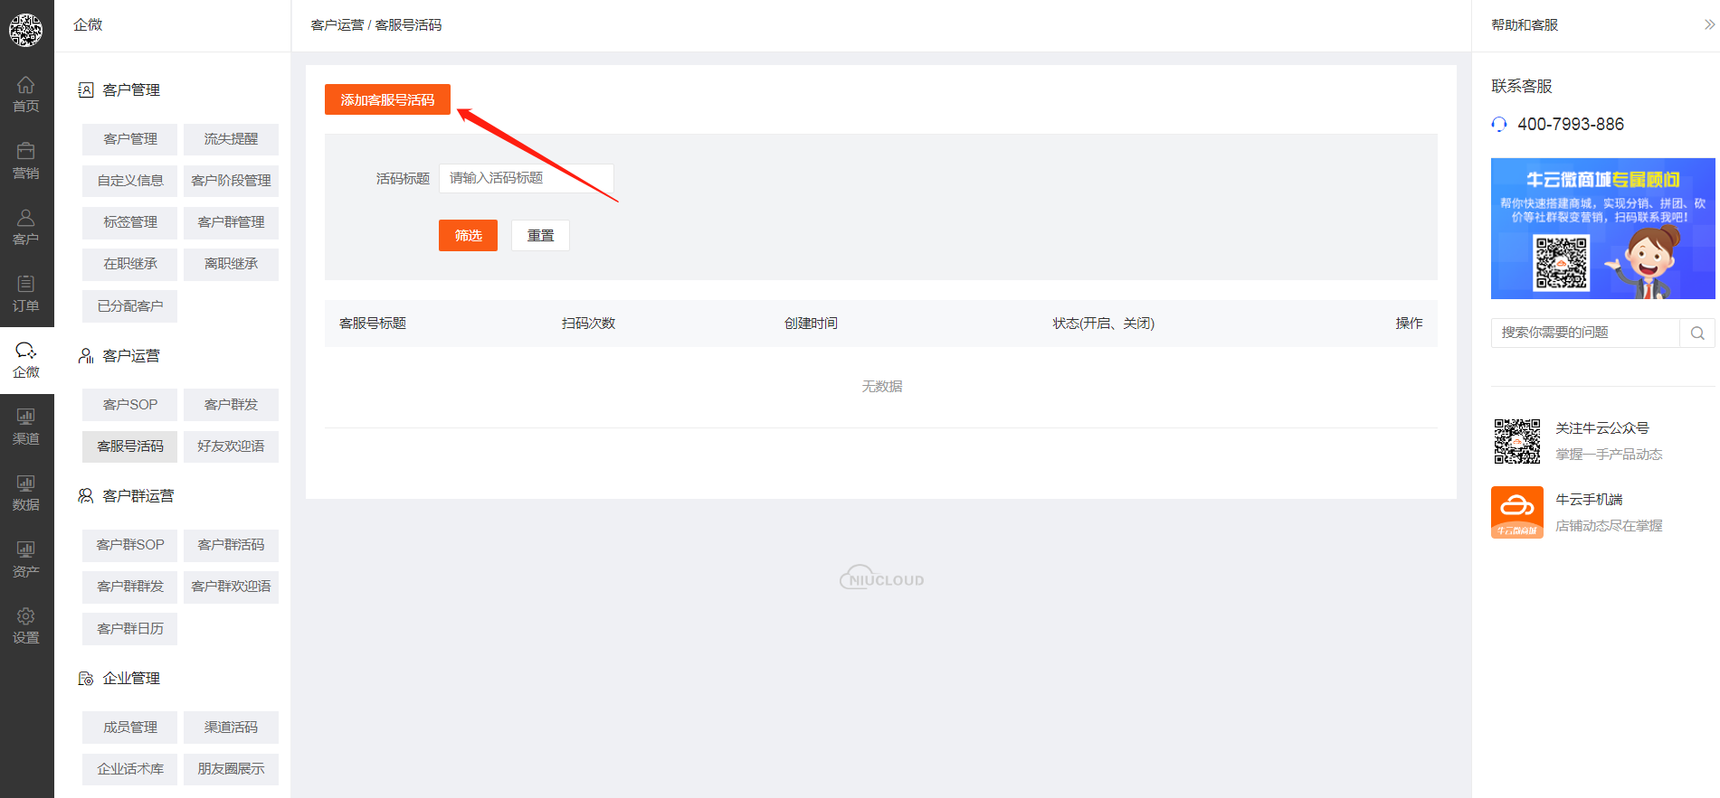Open 客户群日历 menu item
The width and height of the screenshot is (1720, 798).
point(129,629)
